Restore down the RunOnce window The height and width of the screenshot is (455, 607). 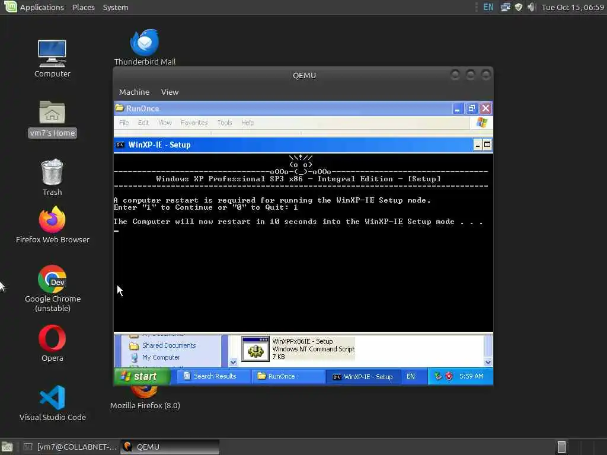(x=471, y=108)
